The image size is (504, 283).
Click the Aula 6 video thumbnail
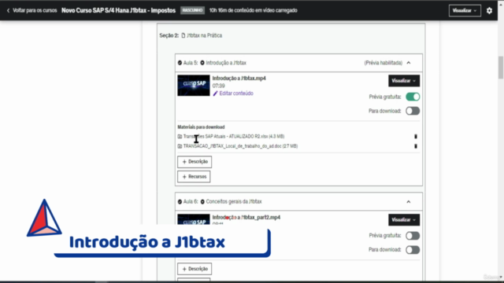coord(194,219)
